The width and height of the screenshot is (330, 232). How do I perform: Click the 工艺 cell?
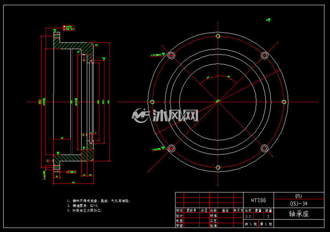(213, 221)
